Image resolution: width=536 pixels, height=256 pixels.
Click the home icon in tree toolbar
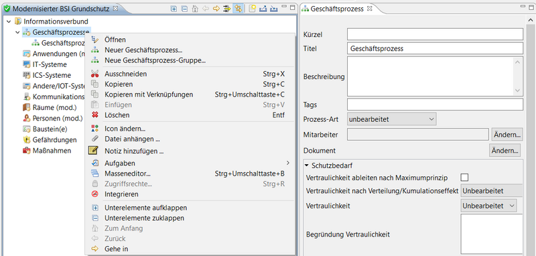tap(195, 9)
